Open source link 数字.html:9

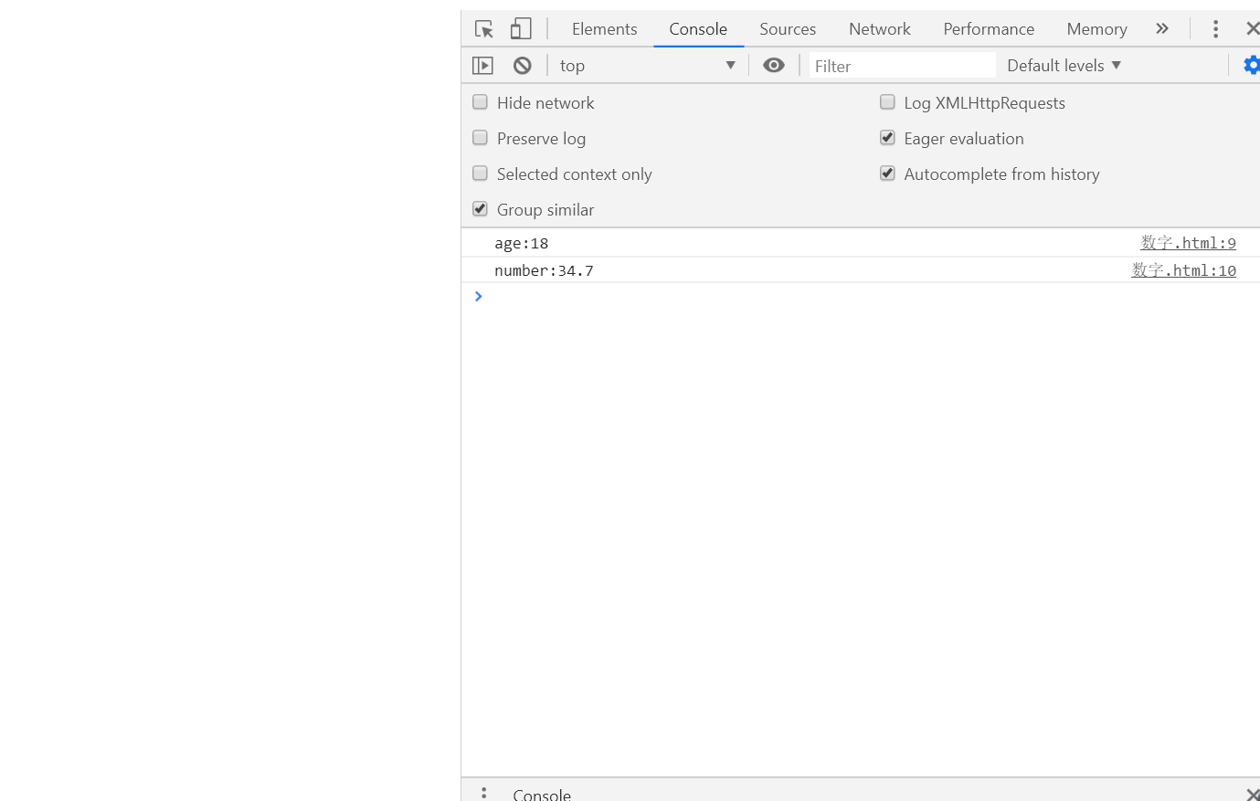1188,243
